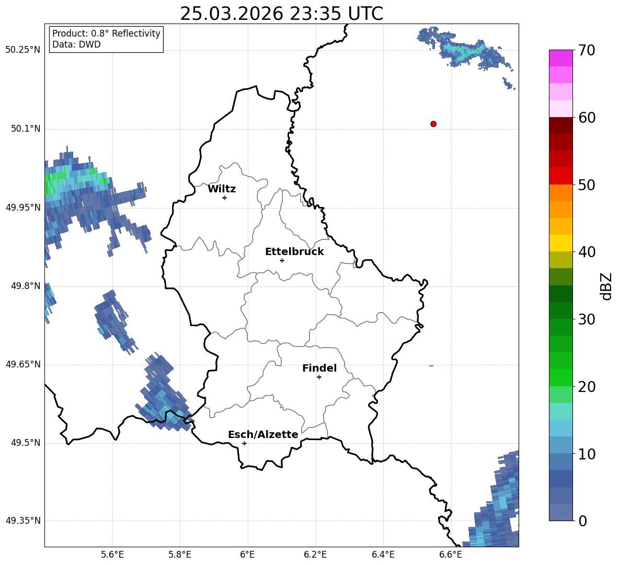
Task: Click the 49.8°N latitude label
Action: 26,286
